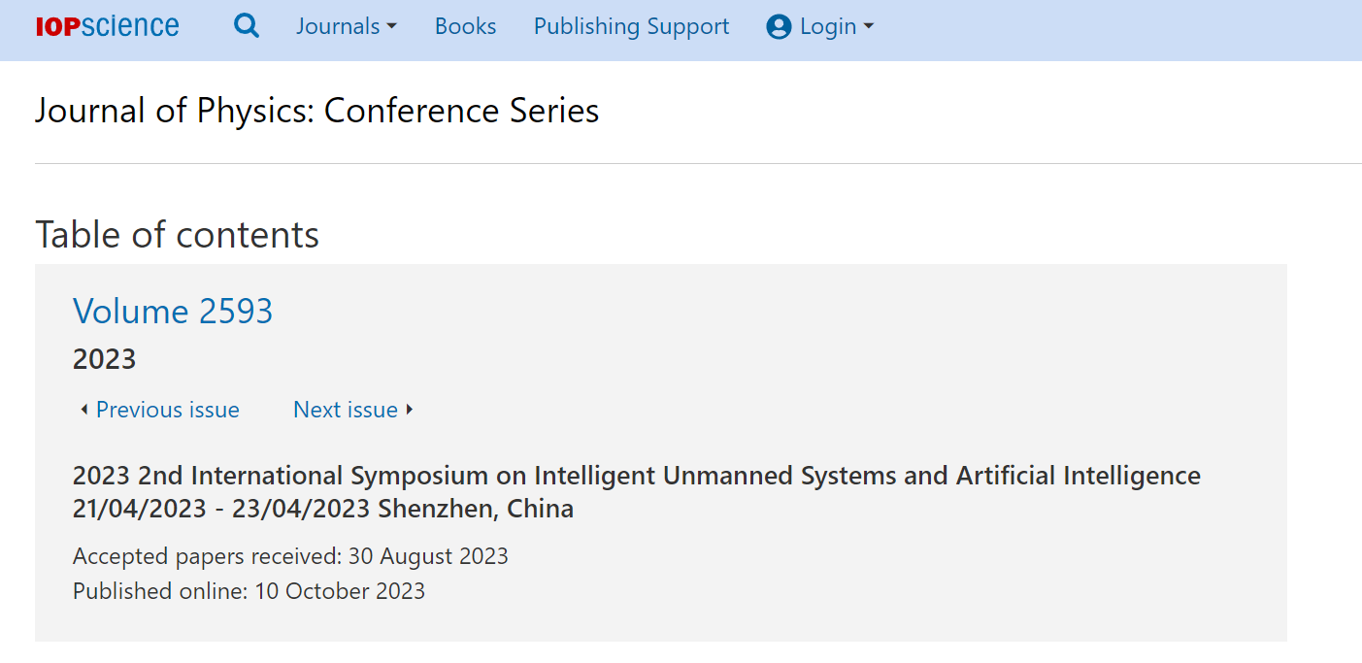Viewport: 1362px width, 663px height.
Task: Open the Journals menu
Action: point(347,27)
